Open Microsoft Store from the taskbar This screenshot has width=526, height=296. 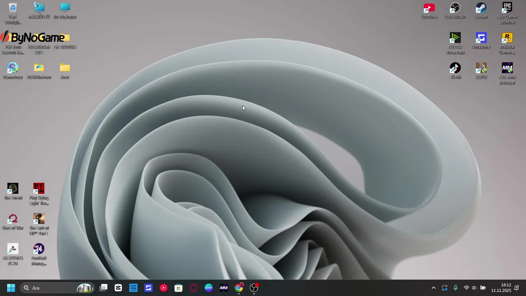178,288
